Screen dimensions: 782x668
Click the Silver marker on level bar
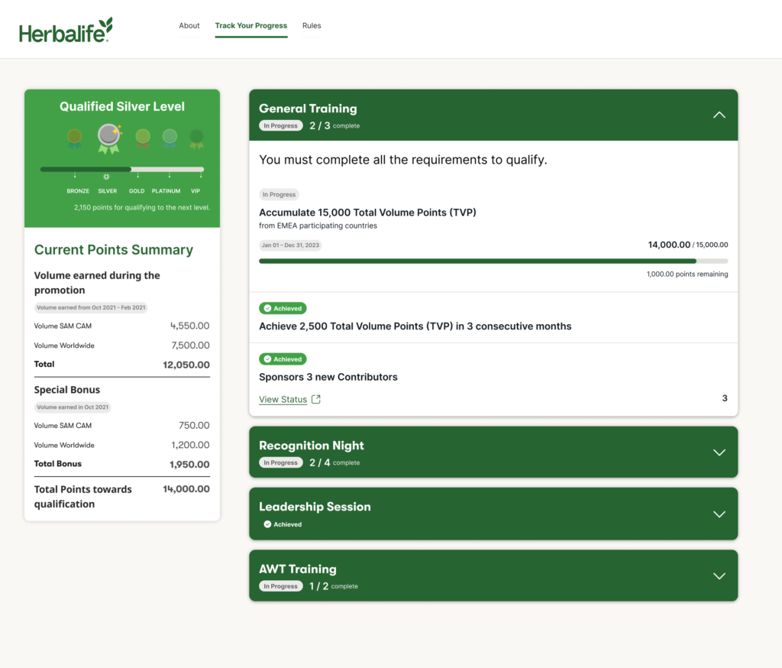click(x=106, y=177)
